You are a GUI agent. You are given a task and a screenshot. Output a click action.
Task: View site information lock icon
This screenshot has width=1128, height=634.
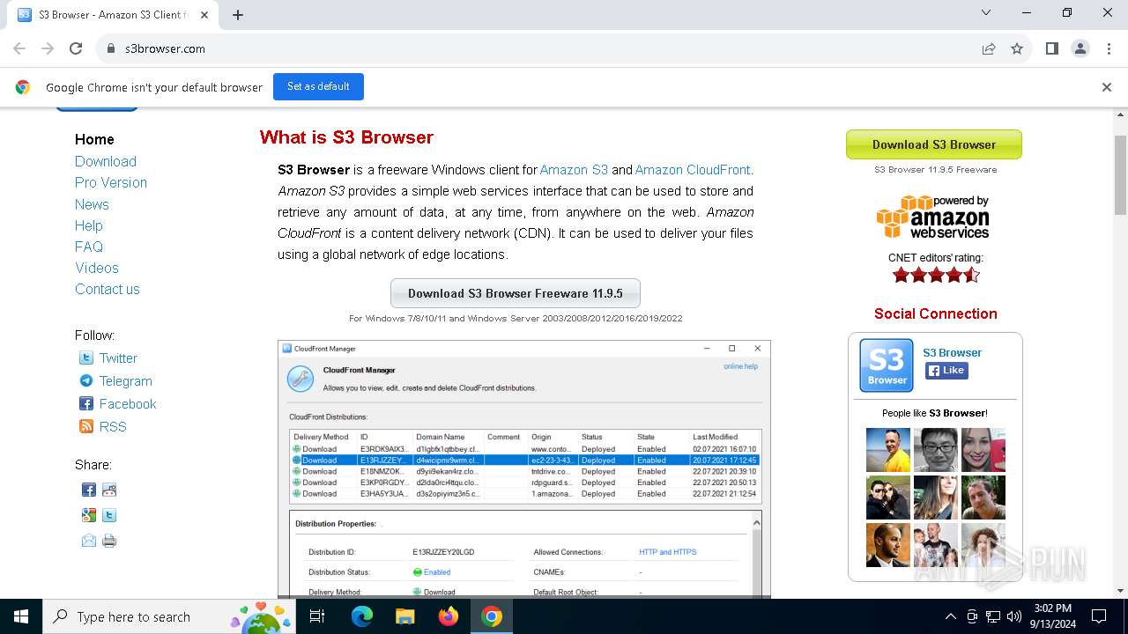(111, 48)
